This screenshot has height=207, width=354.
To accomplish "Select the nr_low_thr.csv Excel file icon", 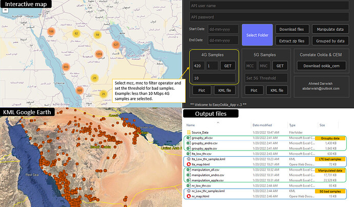I will click(189, 185).
